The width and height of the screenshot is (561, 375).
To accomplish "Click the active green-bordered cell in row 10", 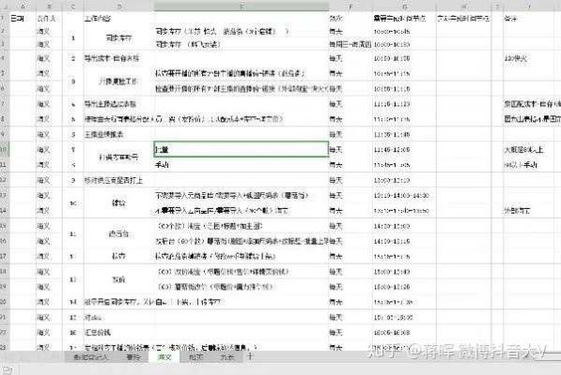I will point(242,149).
